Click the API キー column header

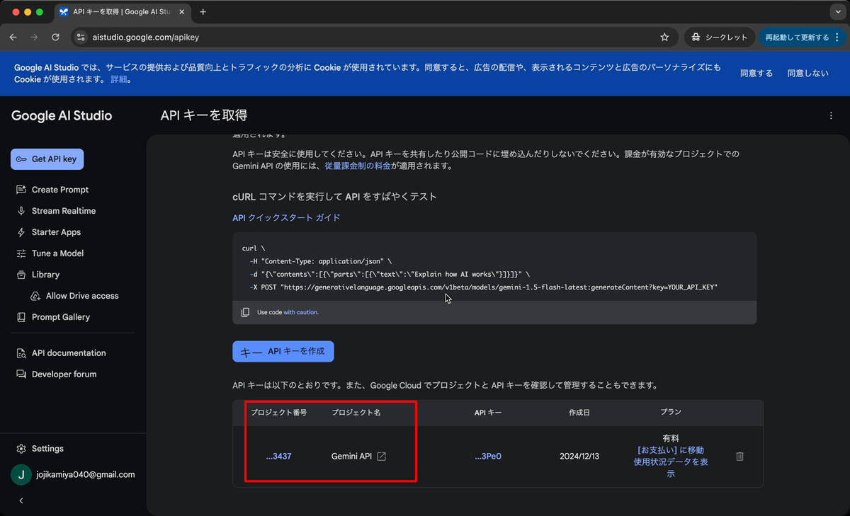pos(488,412)
